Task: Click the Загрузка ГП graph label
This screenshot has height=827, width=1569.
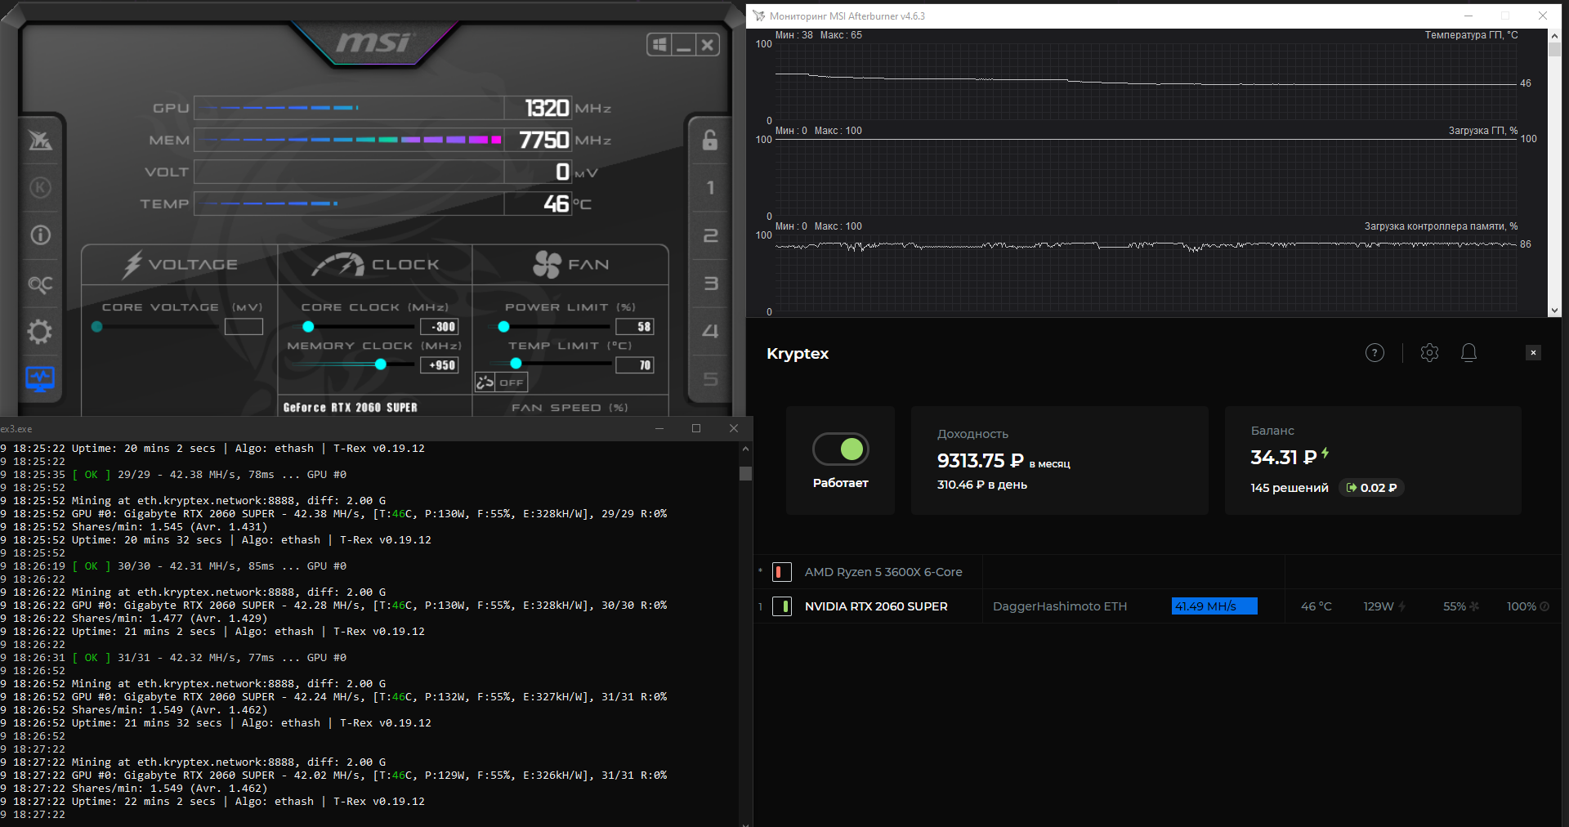Action: pos(1483,131)
